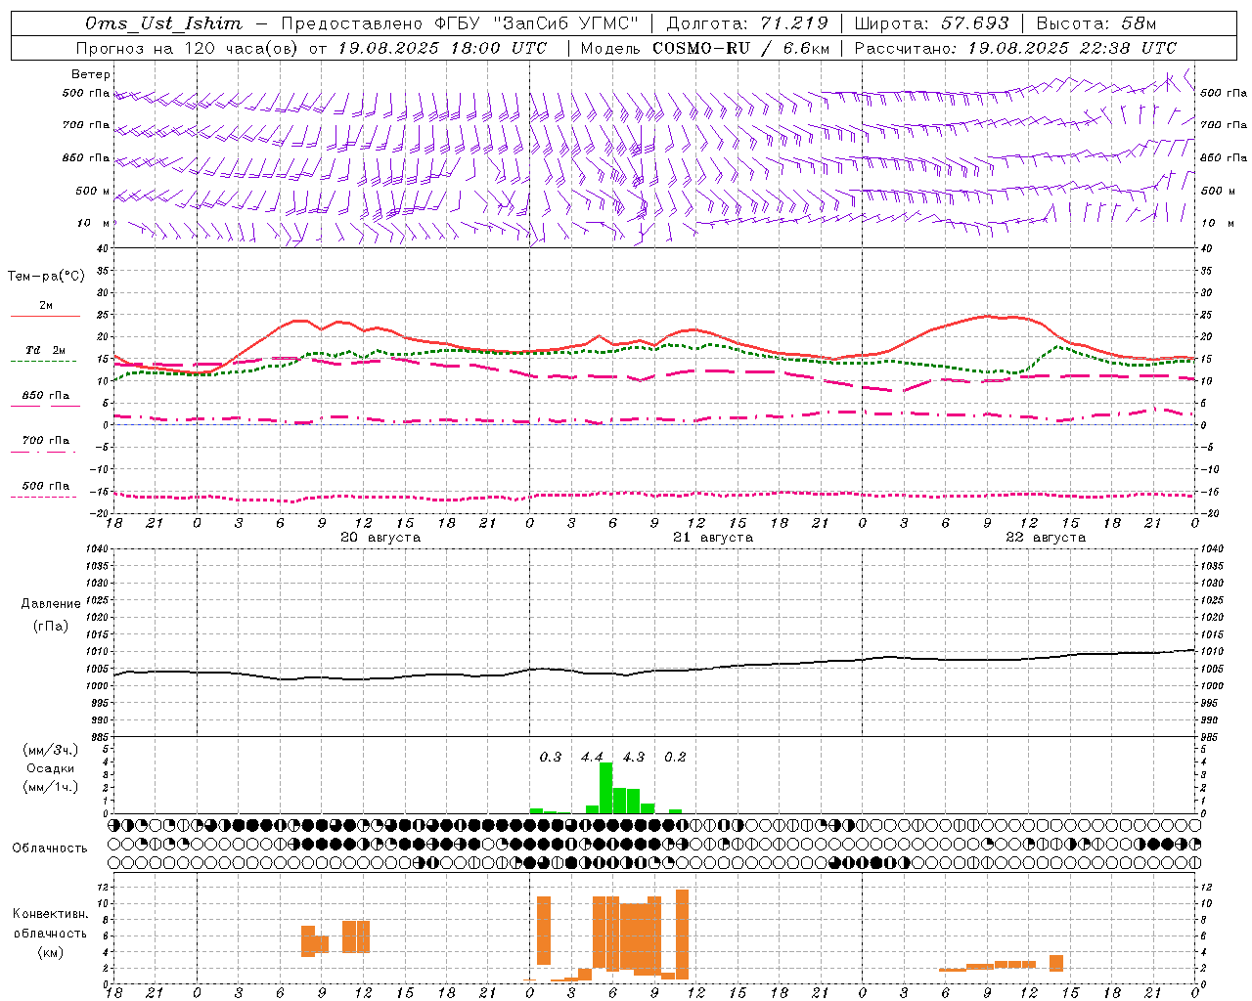The height and width of the screenshot is (1001, 1252).
Task: Click the Давление panel label
Action: pyautogui.click(x=51, y=604)
